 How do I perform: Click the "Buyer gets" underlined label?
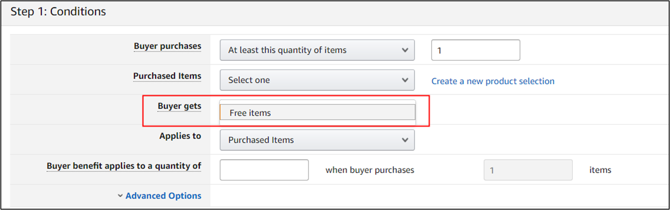point(179,106)
